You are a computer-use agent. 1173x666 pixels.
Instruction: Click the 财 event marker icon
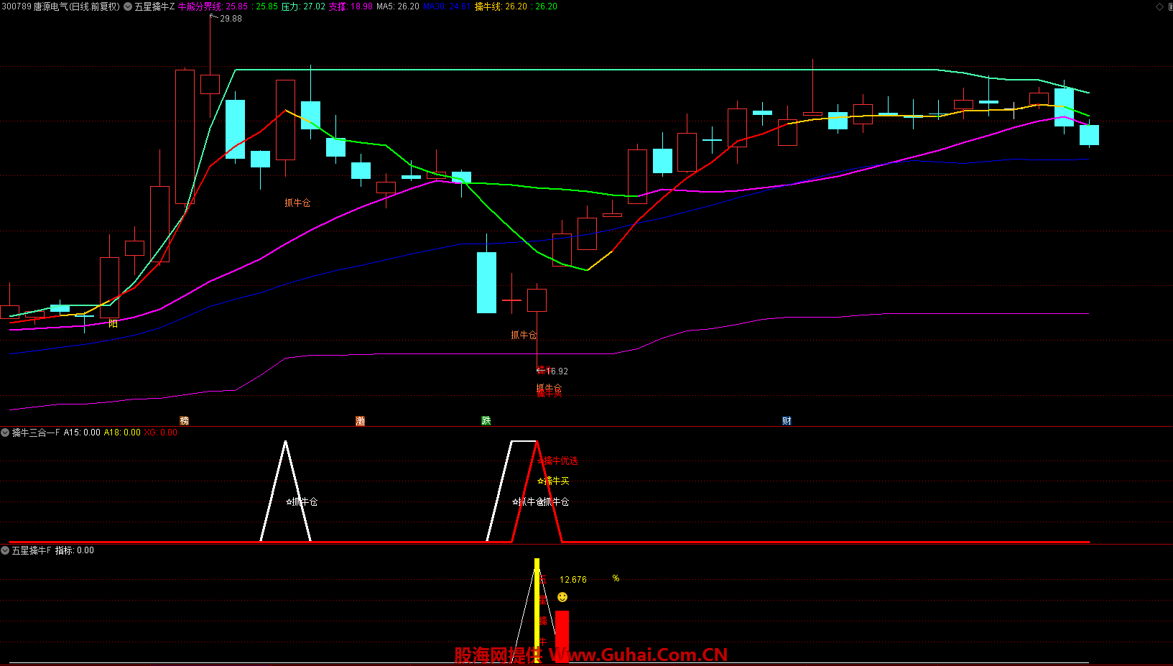click(787, 421)
